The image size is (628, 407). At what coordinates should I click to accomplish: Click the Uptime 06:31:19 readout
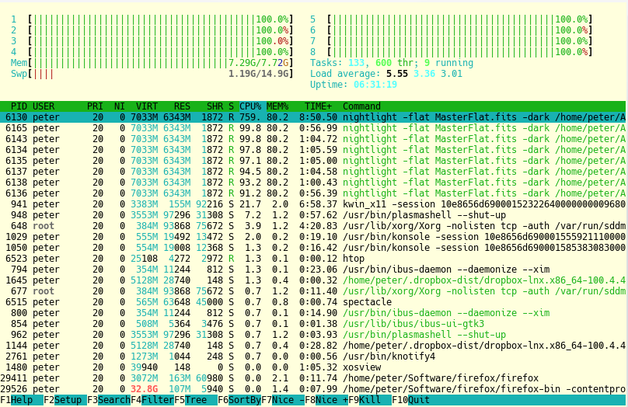point(354,85)
